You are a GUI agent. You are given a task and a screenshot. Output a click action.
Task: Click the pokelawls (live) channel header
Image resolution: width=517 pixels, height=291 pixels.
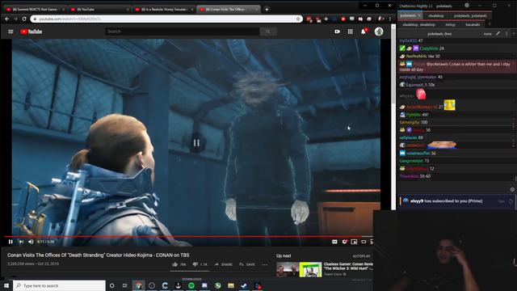439,34
